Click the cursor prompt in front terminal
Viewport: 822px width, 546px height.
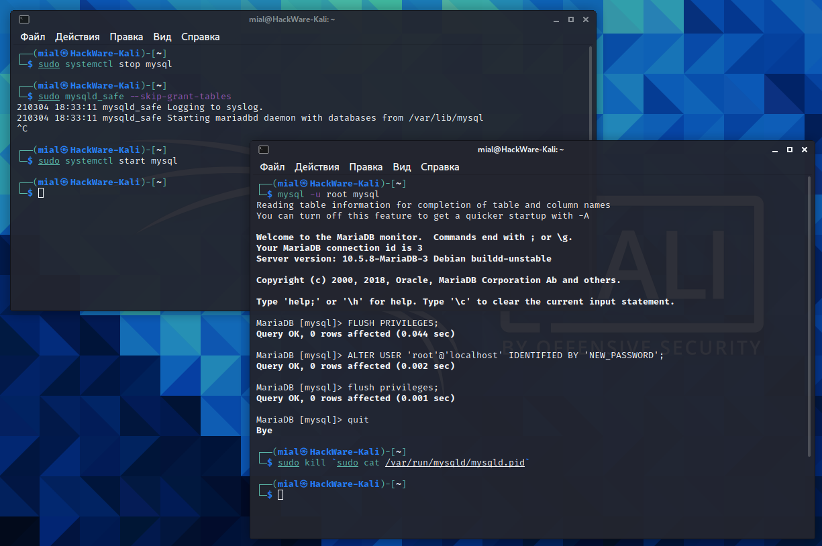click(x=280, y=494)
